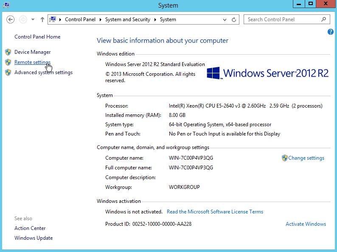Viewport: 337px width, 252px height.
Task: Select Intel Xeon processor description text
Action: 245,106
